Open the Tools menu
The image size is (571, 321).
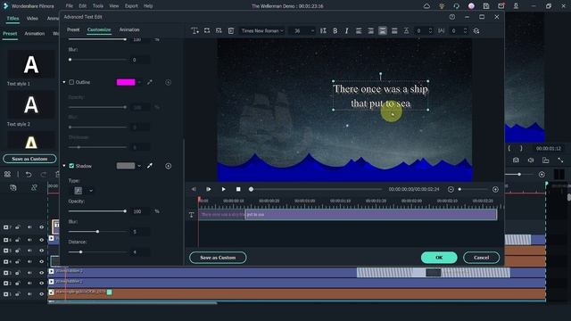tap(97, 6)
